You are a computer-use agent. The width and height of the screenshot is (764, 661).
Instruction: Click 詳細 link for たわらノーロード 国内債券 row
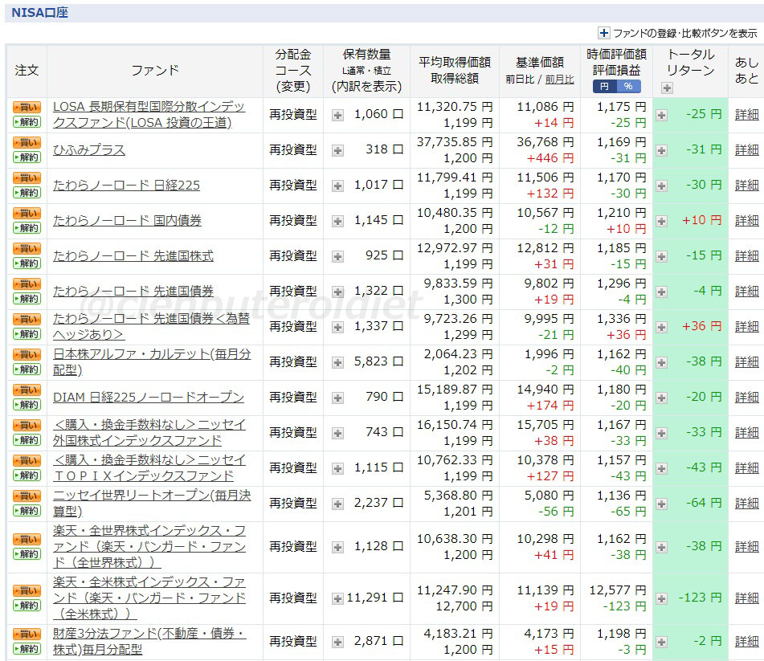pyautogui.click(x=746, y=220)
